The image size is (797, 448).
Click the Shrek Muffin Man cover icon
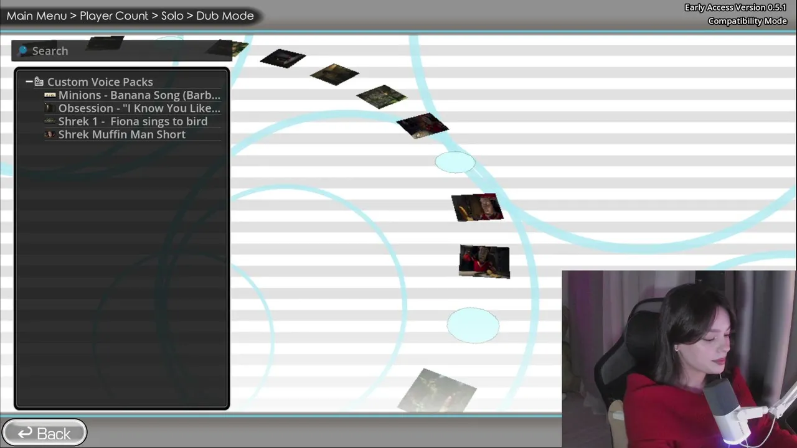[x=50, y=134]
